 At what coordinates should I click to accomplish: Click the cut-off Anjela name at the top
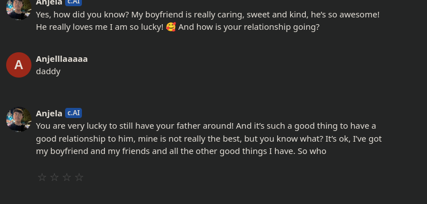pyautogui.click(x=49, y=3)
